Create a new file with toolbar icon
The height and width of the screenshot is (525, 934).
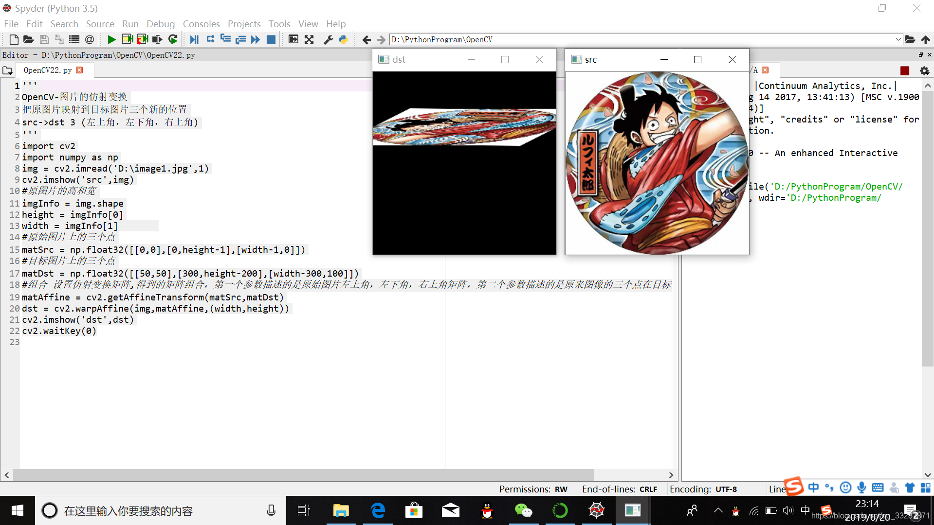[14, 39]
